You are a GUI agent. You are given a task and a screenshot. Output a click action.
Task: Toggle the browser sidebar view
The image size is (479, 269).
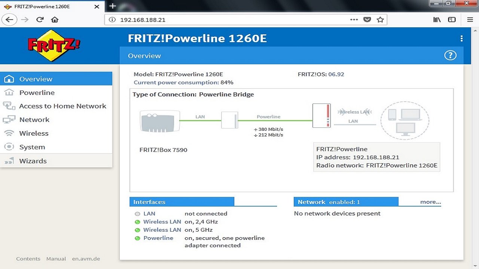(452, 20)
